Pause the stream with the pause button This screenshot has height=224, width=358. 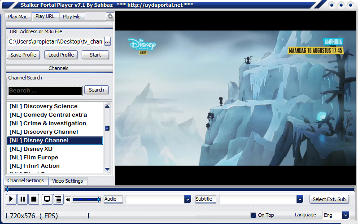click(x=22, y=199)
